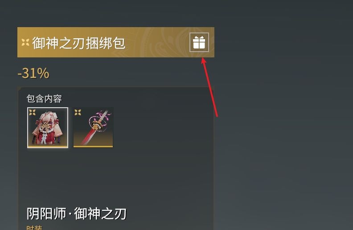Click the -31% discount label
The width and height of the screenshot is (353, 230).
point(33,73)
